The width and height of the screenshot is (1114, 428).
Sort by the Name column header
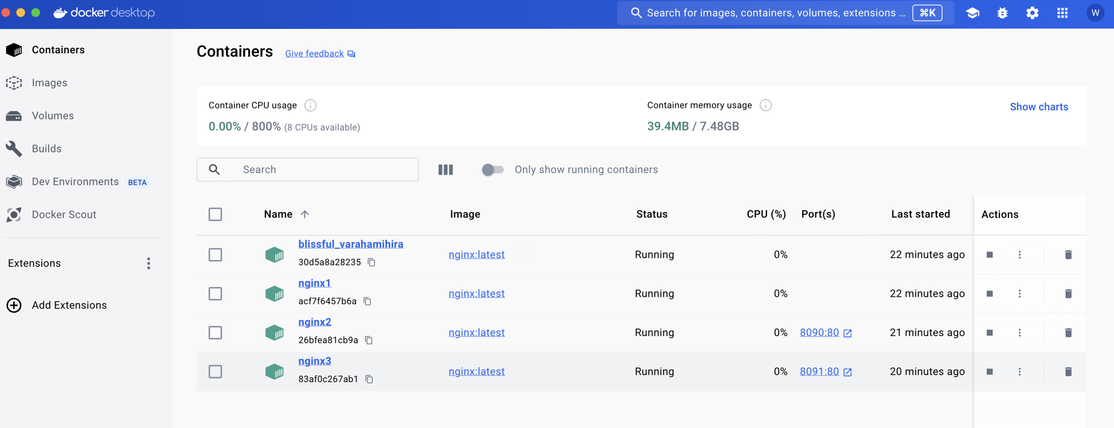pyautogui.click(x=286, y=214)
